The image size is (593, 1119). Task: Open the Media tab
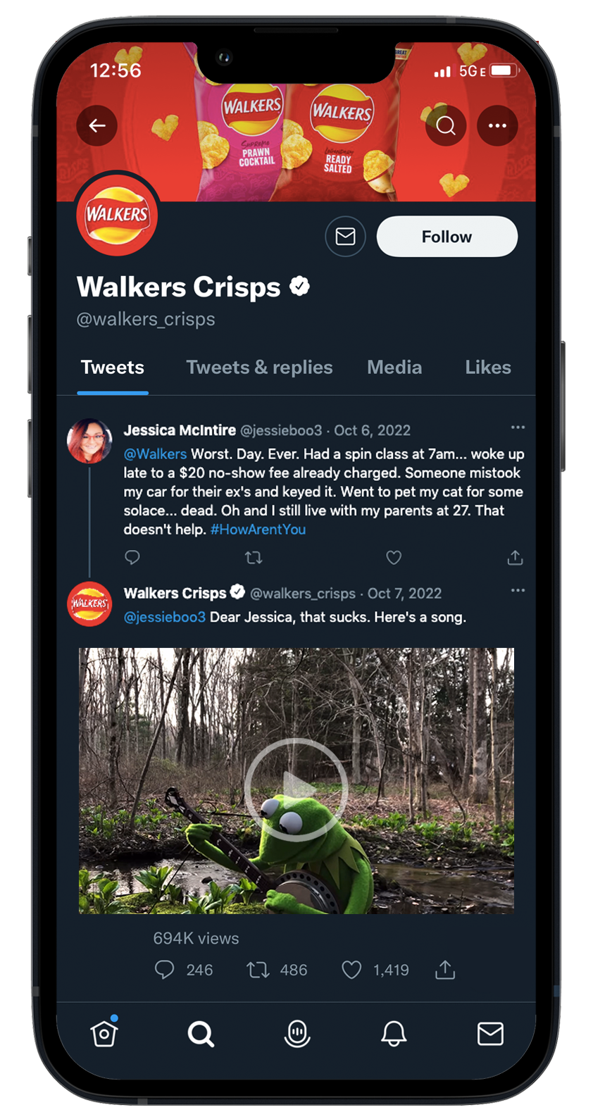click(394, 368)
